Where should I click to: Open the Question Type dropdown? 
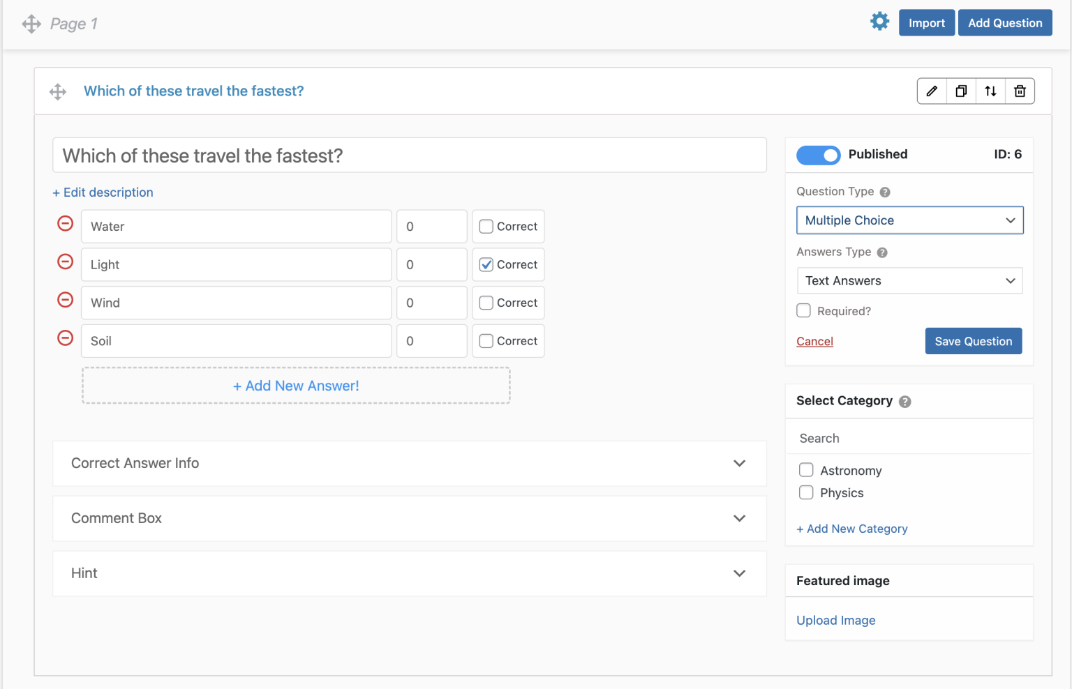(x=909, y=220)
